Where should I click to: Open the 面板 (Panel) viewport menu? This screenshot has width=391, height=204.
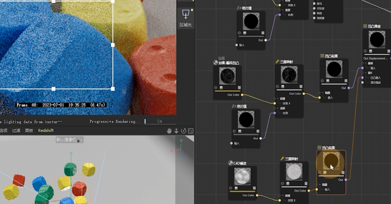(x=29, y=130)
